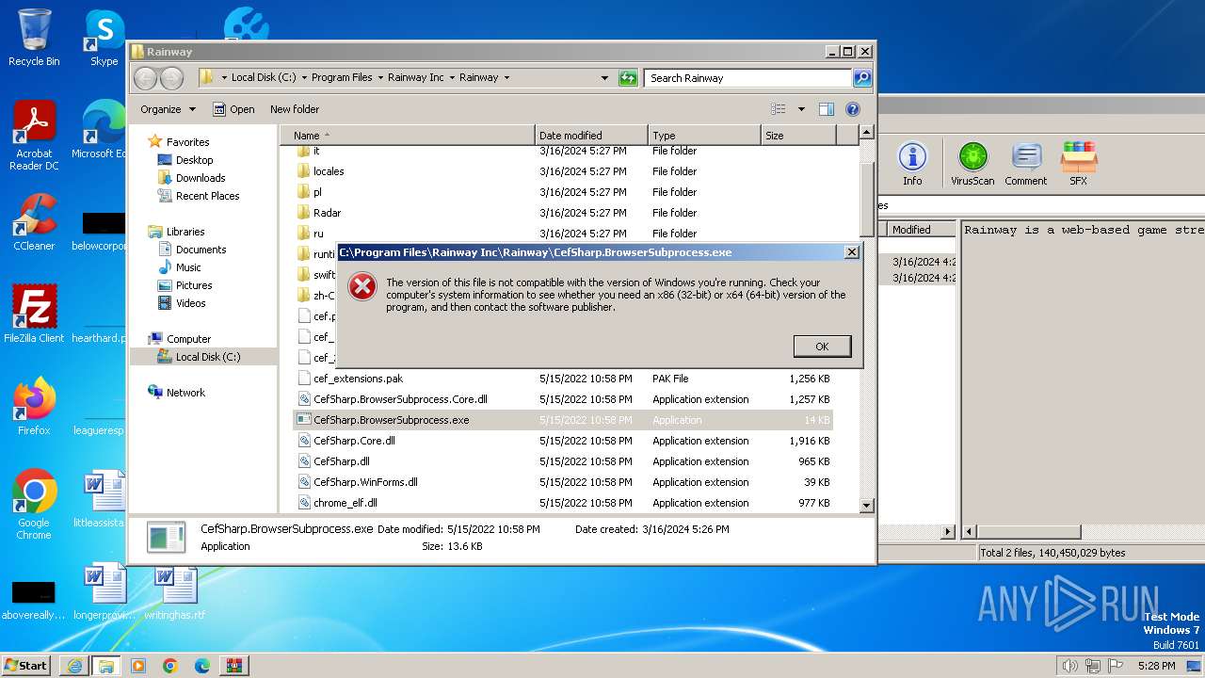This screenshot has height=678, width=1205.
Task: Open the Organize menu
Action: [168, 109]
